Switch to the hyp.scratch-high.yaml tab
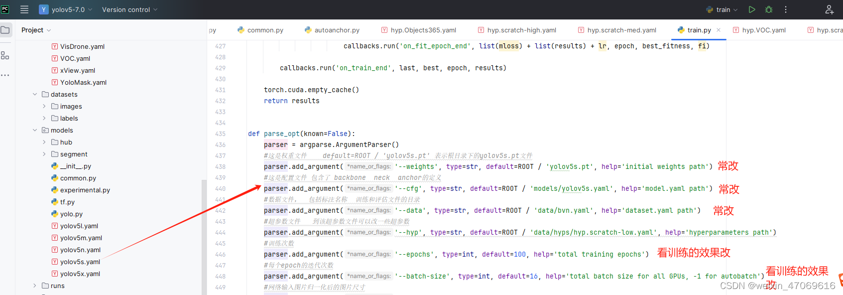The width and height of the screenshot is (843, 295). point(517,30)
